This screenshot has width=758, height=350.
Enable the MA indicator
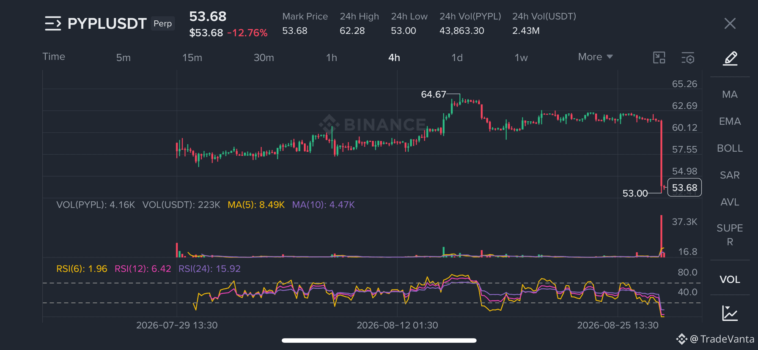pyautogui.click(x=730, y=94)
